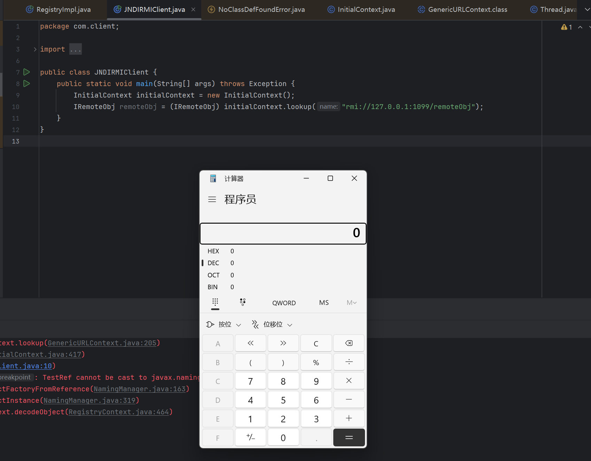Click digit 7 on calculator

coord(250,381)
